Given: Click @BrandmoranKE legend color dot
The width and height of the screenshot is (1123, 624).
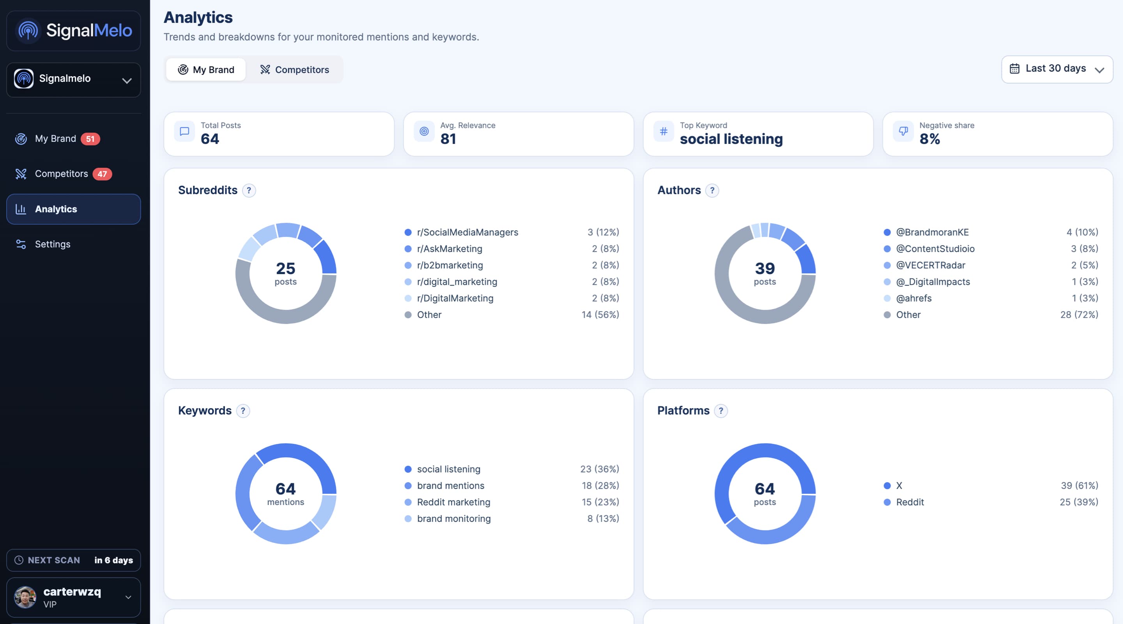Looking at the screenshot, I should tap(887, 232).
